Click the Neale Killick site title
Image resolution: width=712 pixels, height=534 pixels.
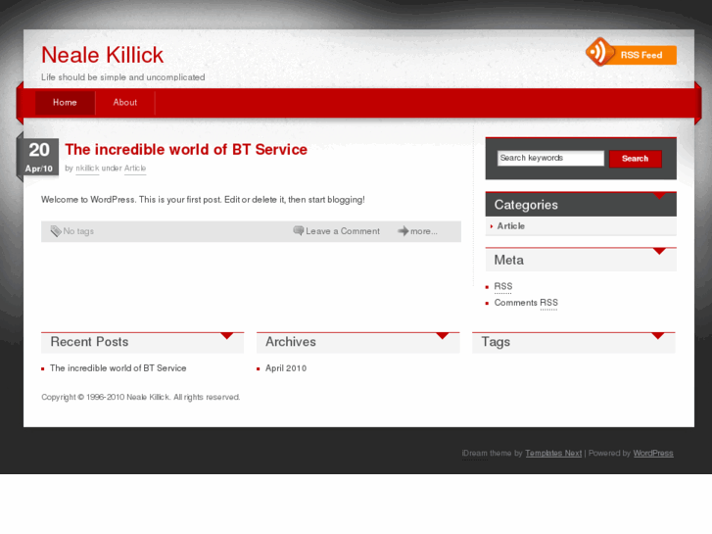pos(102,55)
